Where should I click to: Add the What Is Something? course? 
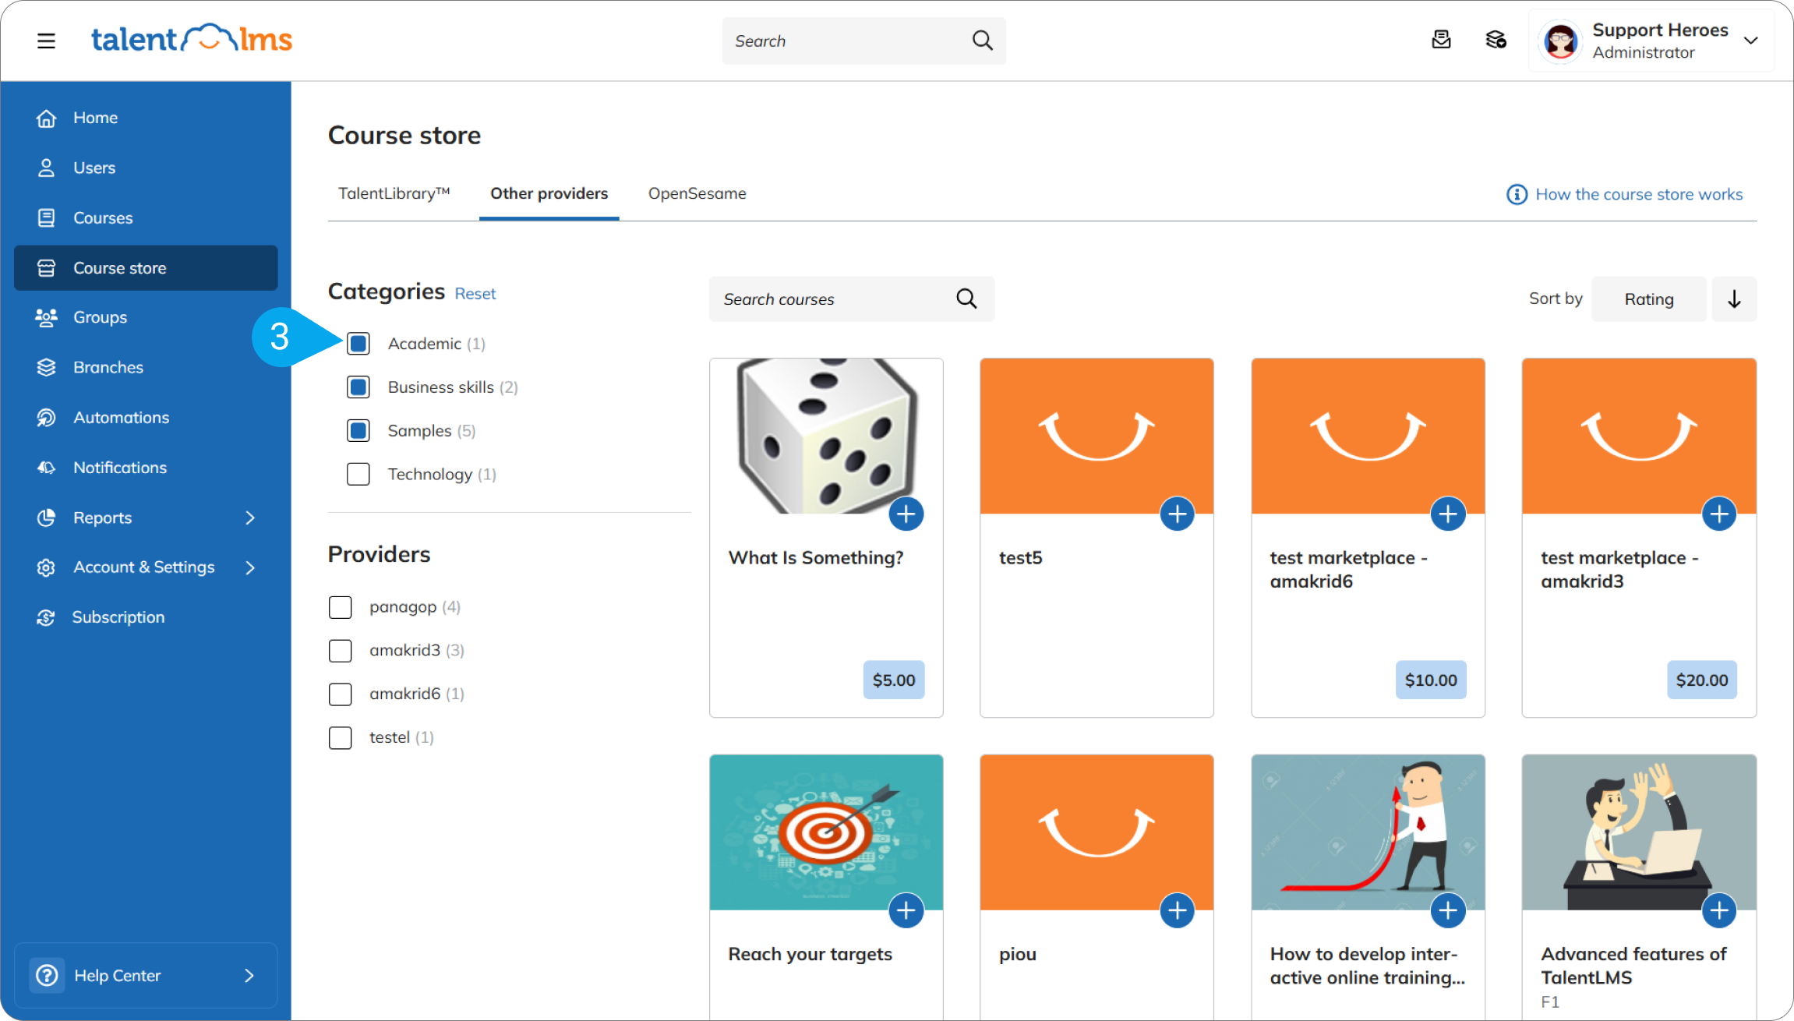pyautogui.click(x=906, y=514)
